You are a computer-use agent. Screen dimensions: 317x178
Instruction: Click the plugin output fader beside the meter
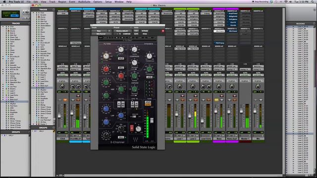[152, 120]
